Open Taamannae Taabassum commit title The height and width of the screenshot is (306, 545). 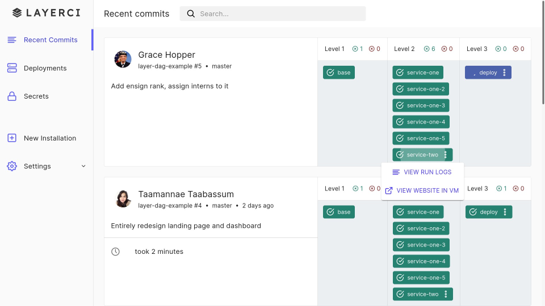(x=186, y=194)
